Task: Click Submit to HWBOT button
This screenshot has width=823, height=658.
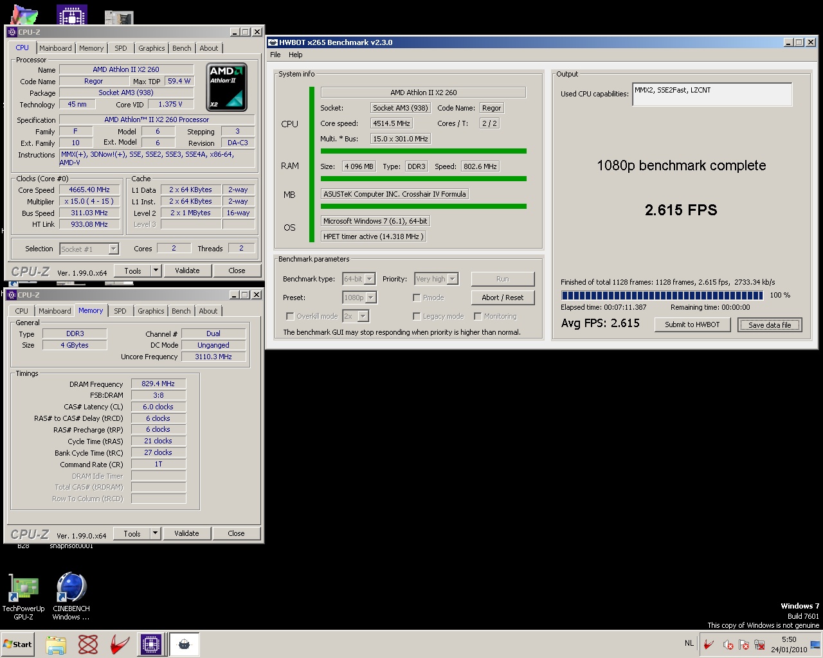Action: (692, 325)
